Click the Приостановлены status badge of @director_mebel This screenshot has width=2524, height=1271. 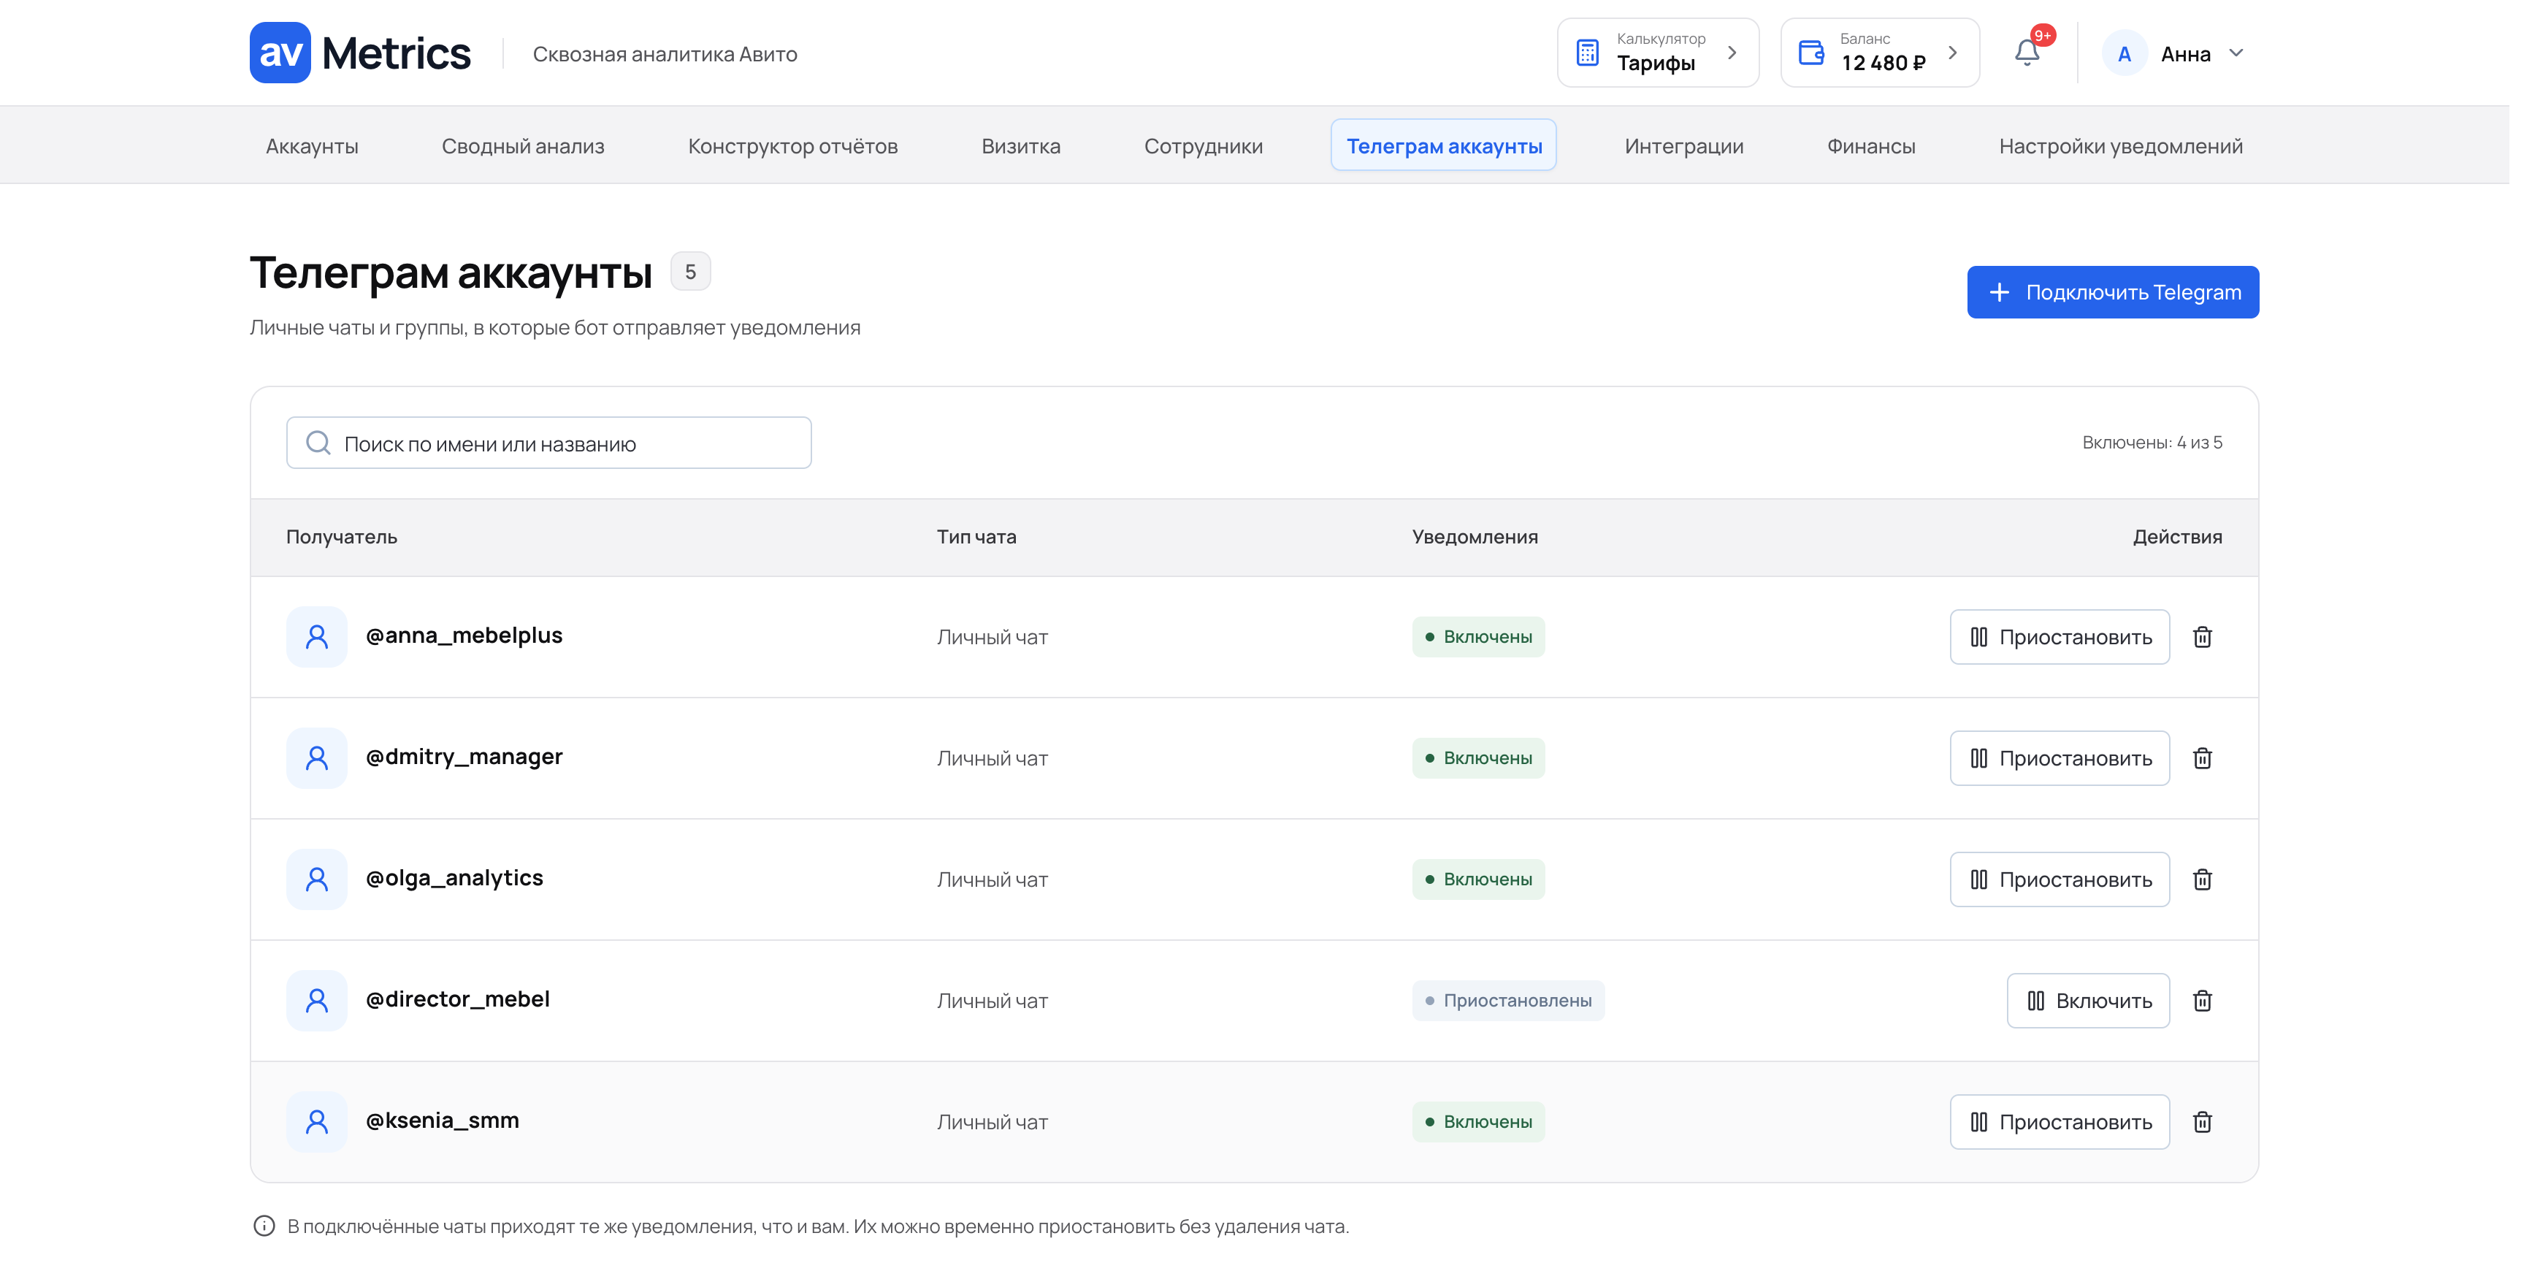(x=1508, y=1001)
